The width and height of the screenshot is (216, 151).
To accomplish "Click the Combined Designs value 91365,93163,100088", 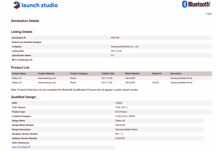I will tap(125, 116).
